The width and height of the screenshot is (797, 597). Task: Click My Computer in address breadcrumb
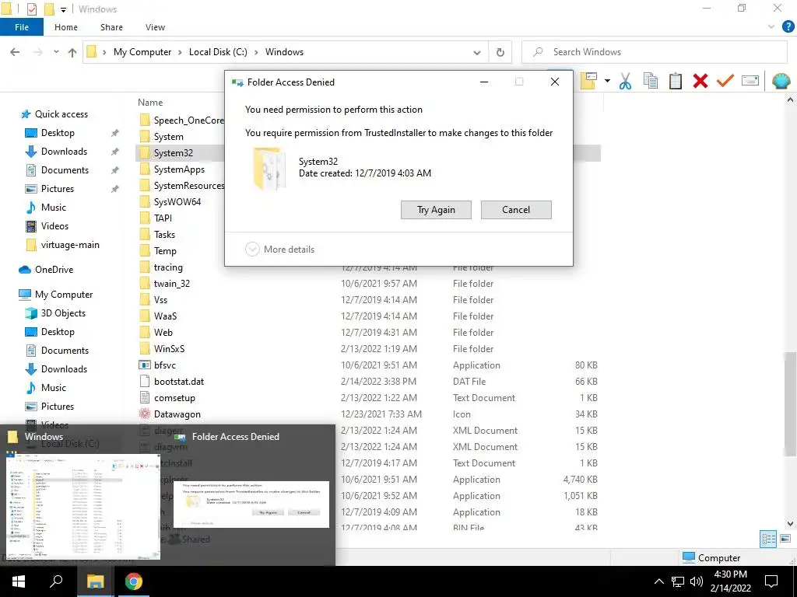(142, 52)
